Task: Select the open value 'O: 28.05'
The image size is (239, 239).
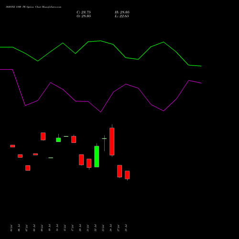Action: click(84, 16)
